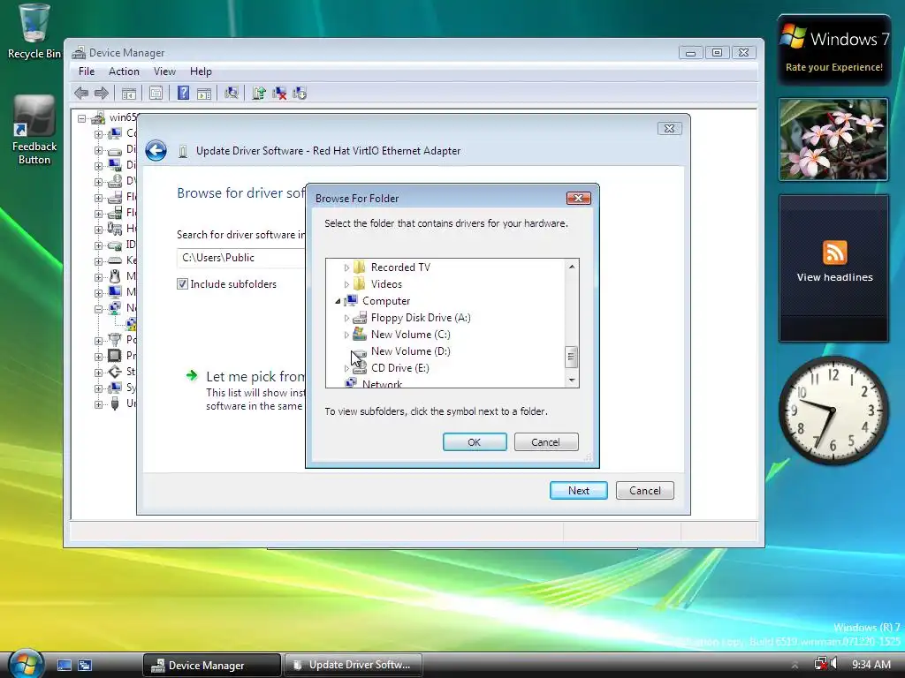The height and width of the screenshot is (678, 905).
Task: Click the folder tree scroll up arrow
Action: [572, 267]
